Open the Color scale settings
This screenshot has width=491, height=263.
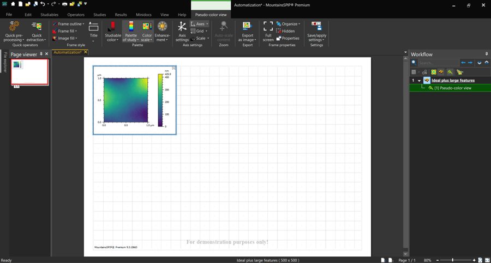147,31
